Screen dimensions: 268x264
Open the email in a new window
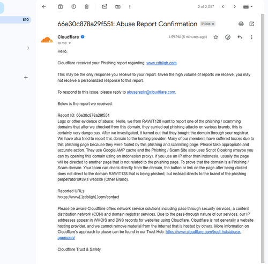(252, 24)
